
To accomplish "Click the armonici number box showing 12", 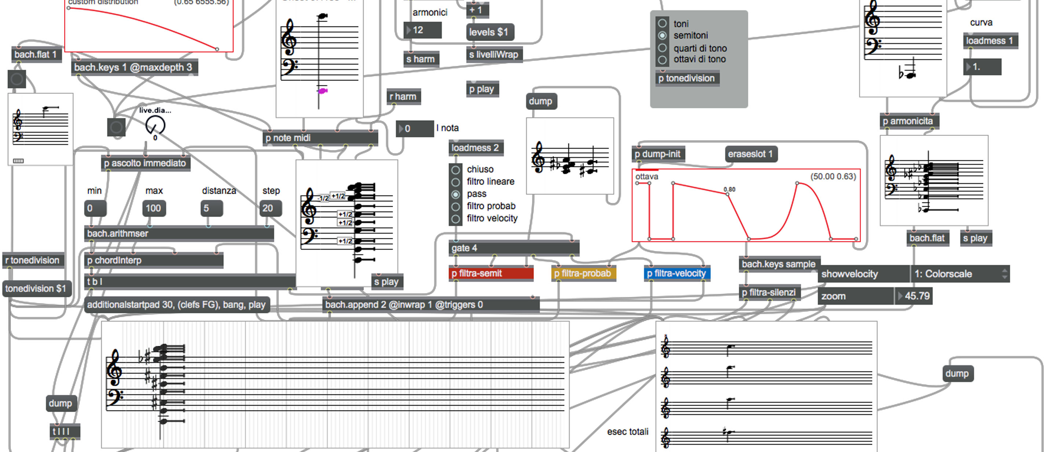I will (423, 30).
